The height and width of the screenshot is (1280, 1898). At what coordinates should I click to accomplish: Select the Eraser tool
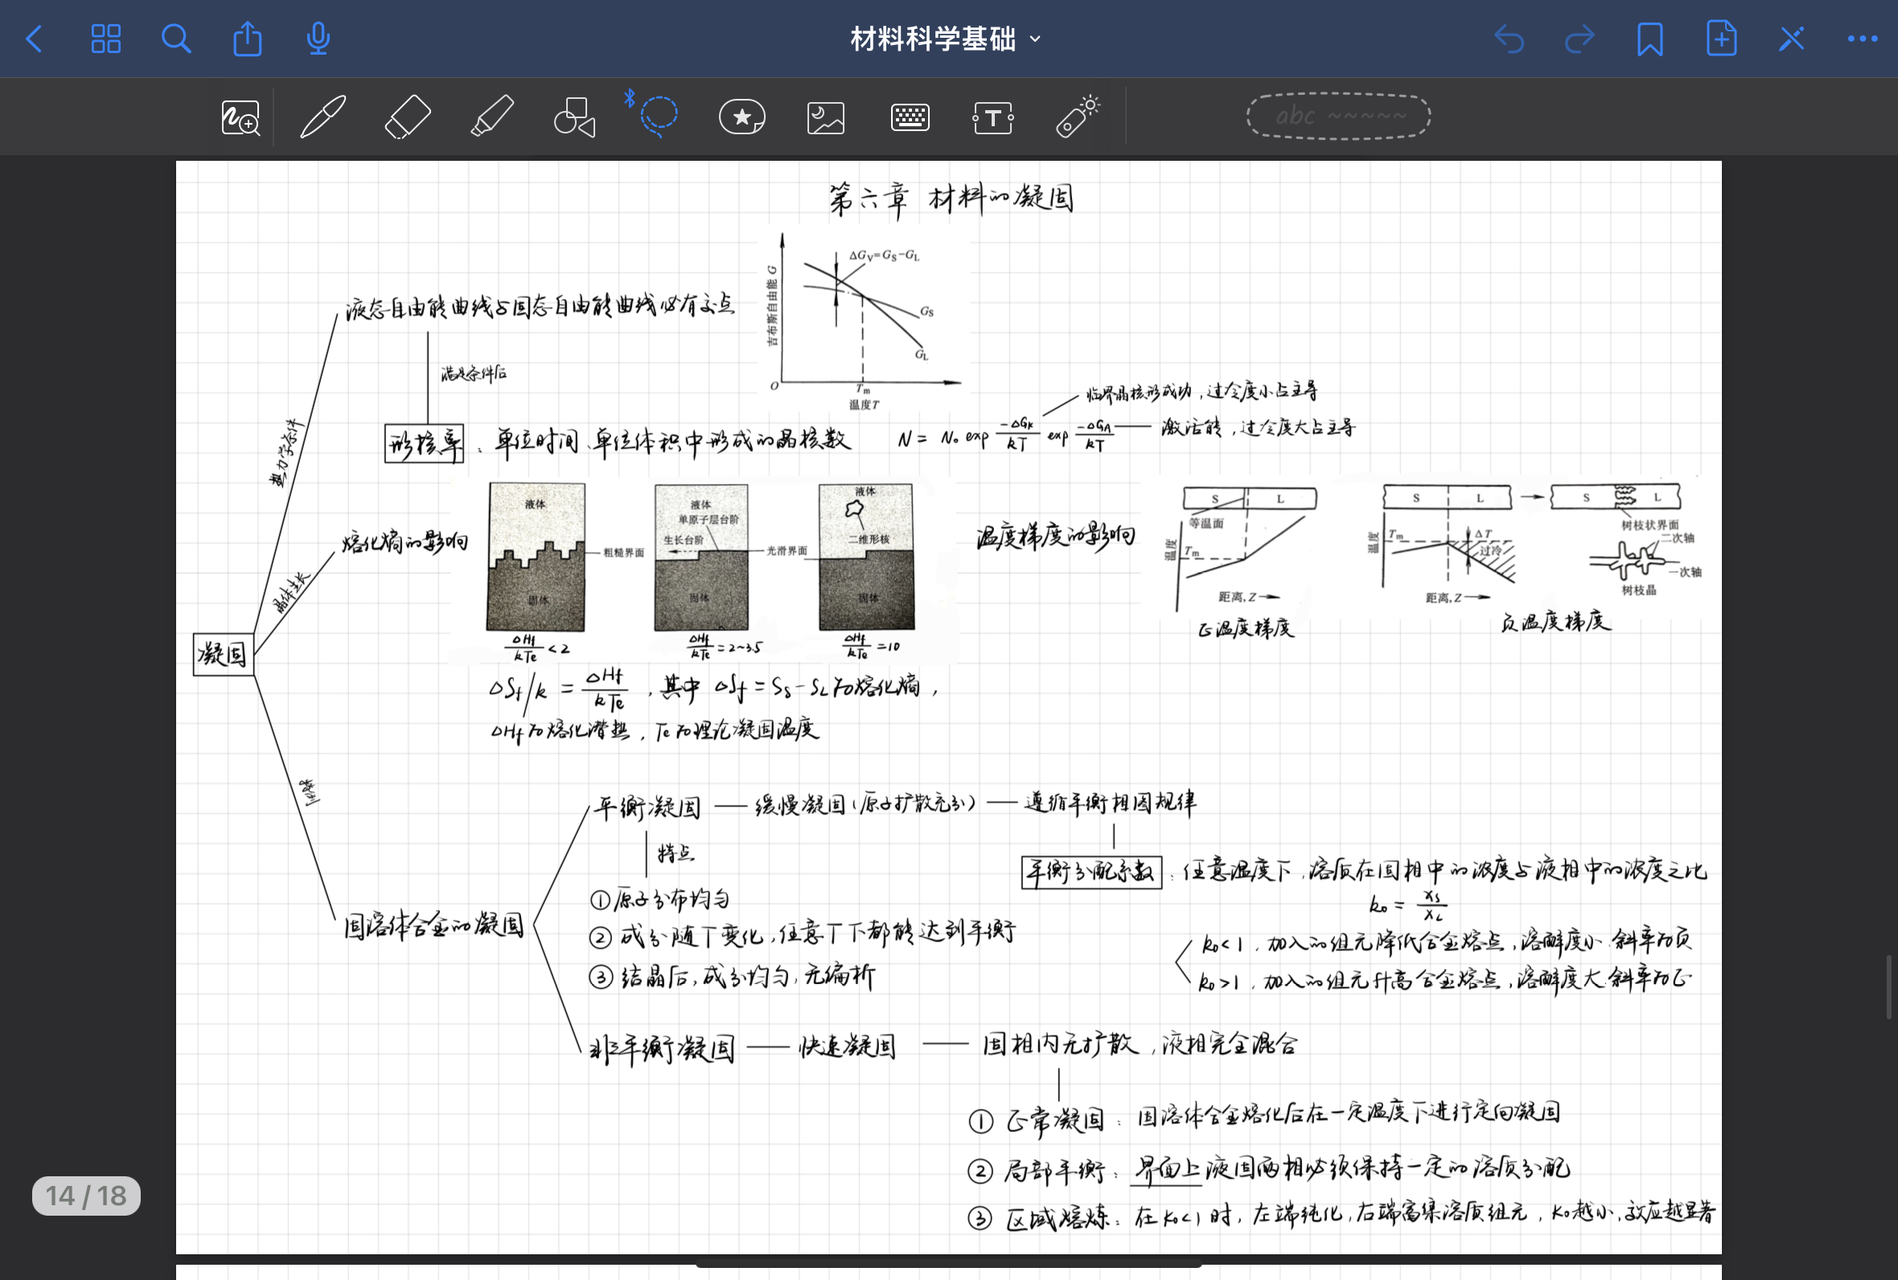(x=408, y=117)
